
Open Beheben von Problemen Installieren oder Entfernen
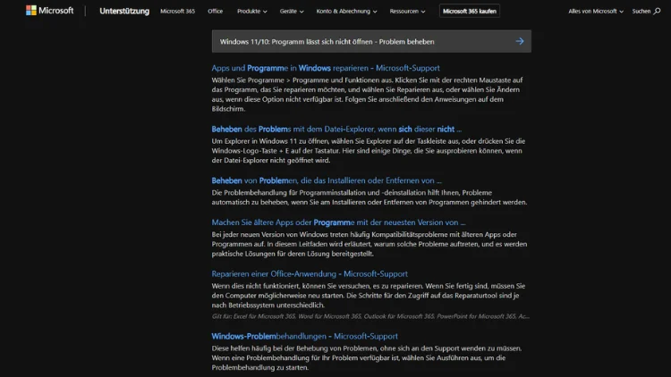(327, 180)
